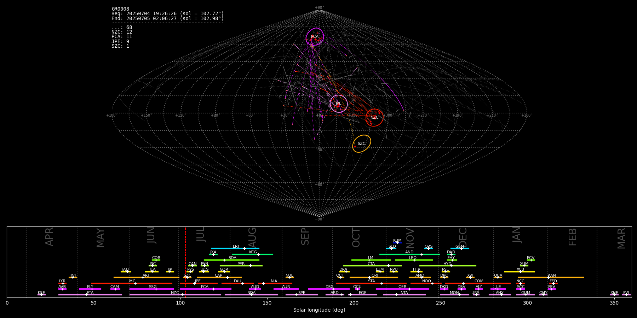Screen dimensions: 637x318
Task: Click the 'JPE: 9' legend entry
Action: point(120,42)
